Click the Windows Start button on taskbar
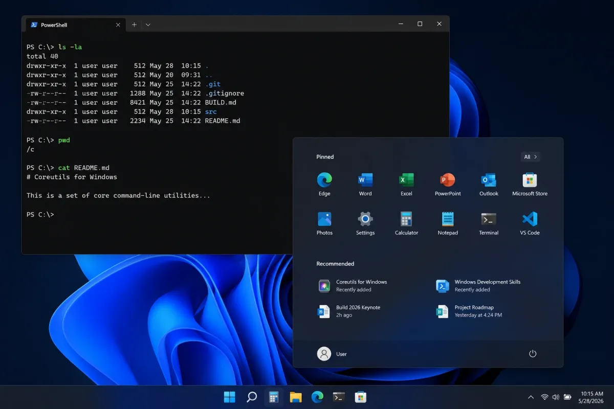 [230, 397]
